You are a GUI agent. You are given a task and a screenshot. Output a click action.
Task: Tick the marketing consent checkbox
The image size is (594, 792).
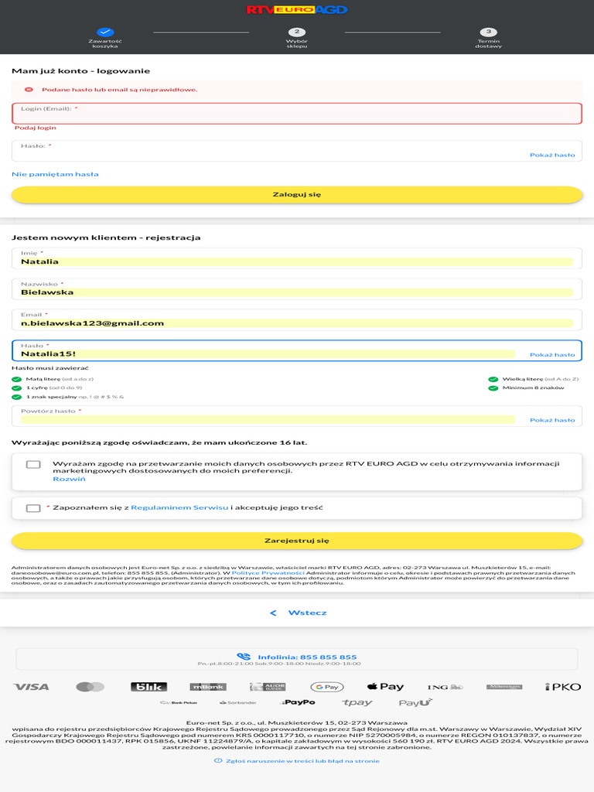click(33, 464)
